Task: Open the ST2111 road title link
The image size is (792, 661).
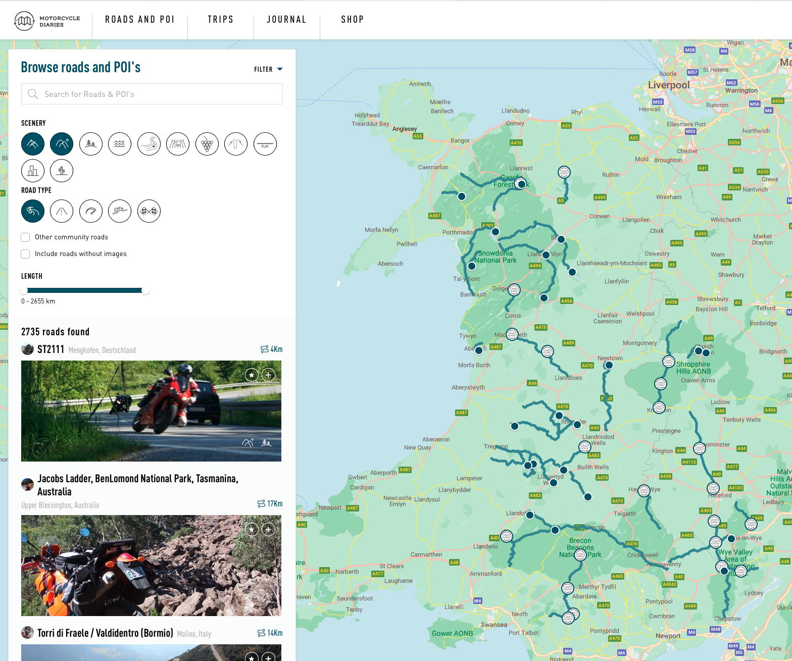Action: [51, 349]
